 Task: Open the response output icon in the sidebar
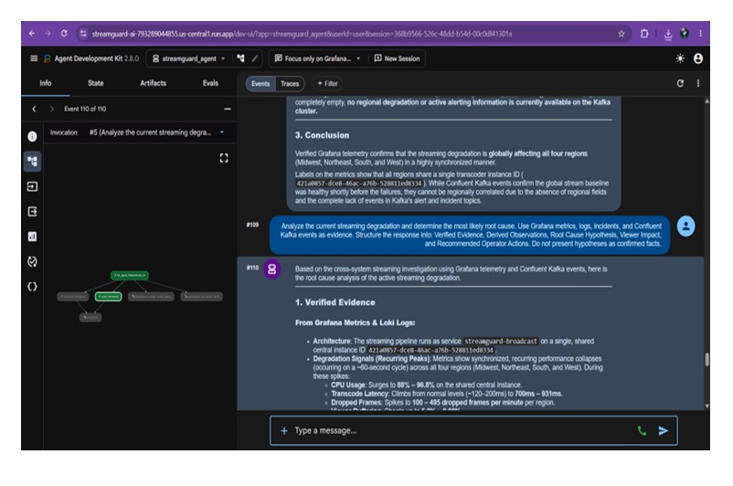32,212
